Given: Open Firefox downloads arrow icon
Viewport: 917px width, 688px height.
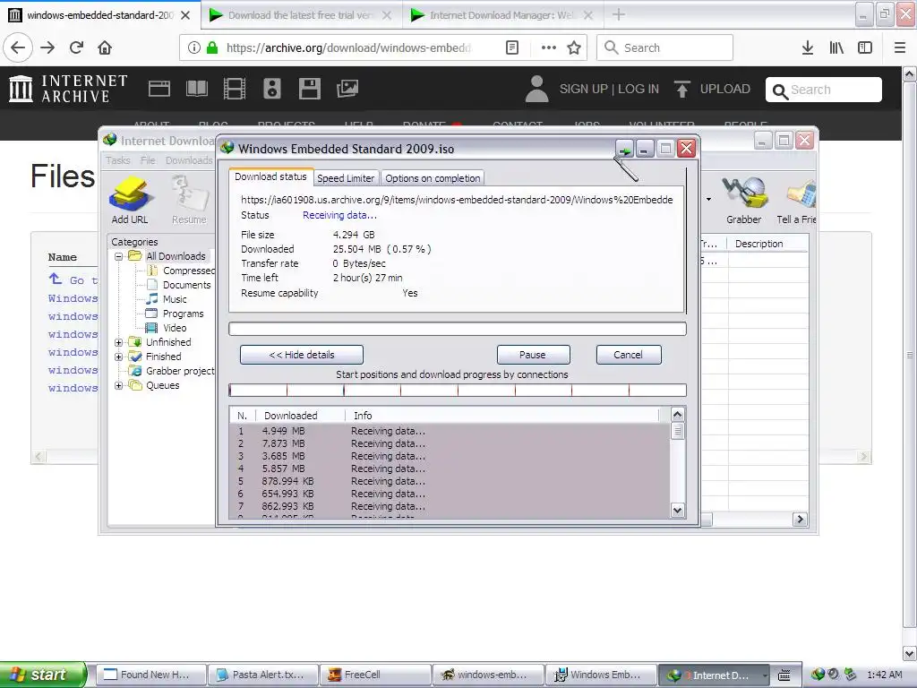Looking at the screenshot, I should click(x=807, y=47).
